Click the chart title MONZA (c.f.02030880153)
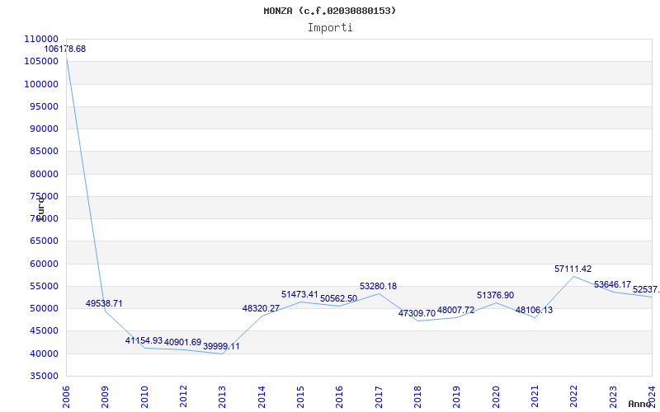 pos(329,11)
